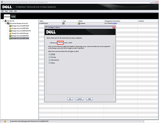This screenshot has width=159, height=123.
Task: Click the 'Launched Array Management Window' status message
Action: pos(29,121)
